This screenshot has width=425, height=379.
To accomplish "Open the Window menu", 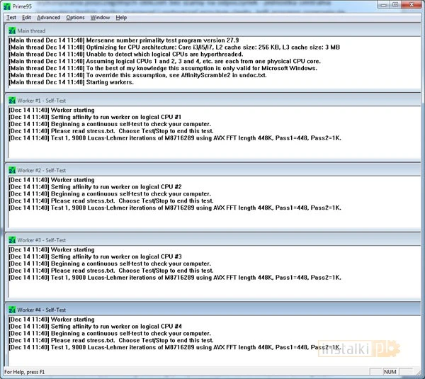I will coord(100,17).
